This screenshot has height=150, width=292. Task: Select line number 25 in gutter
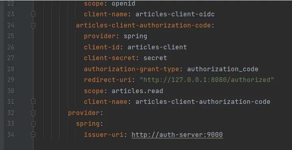(x=11, y=36)
